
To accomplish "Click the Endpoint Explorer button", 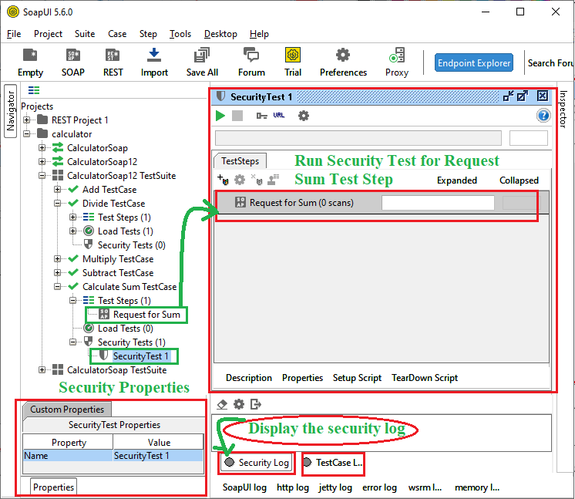I will [474, 62].
